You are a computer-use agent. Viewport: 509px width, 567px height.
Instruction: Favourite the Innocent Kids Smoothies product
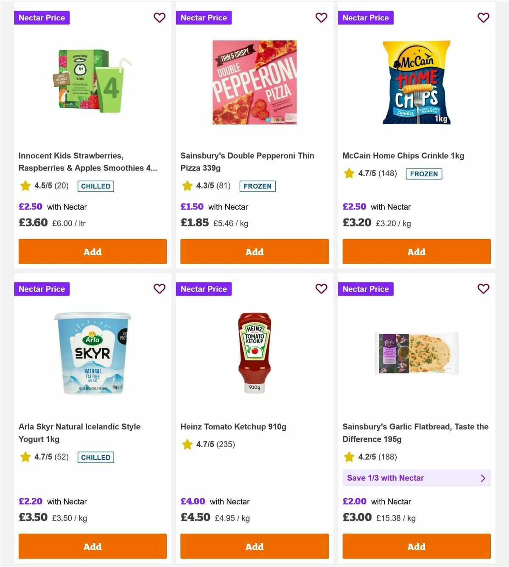tap(159, 18)
